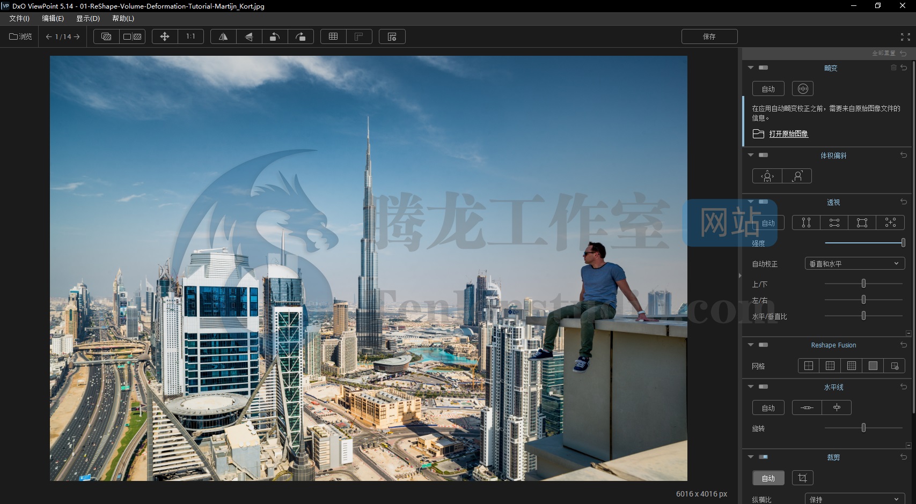Open the 文件(I) menu
The height and width of the screenshot is (504, 916).
(19, 18)
